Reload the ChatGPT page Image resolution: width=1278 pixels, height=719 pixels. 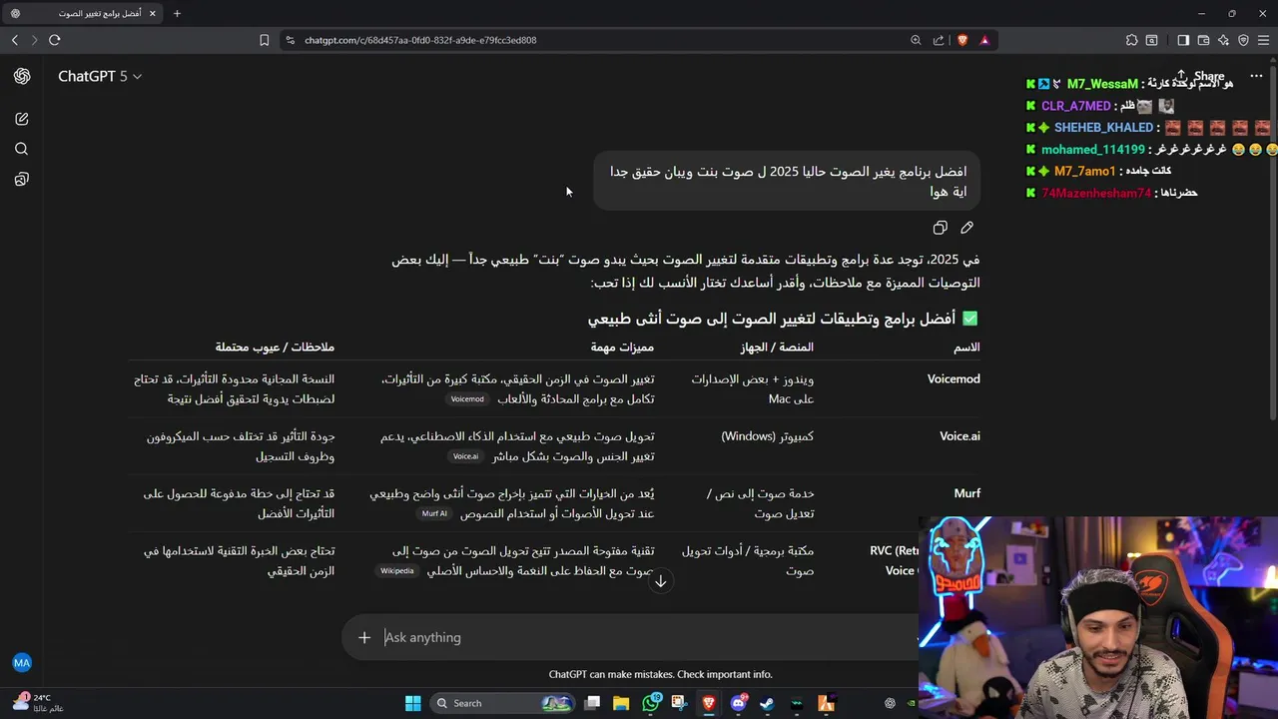[x=55, y=40]
